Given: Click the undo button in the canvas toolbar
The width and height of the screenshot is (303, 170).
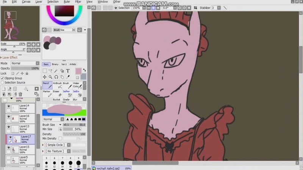Looking at the screenshot, I should [x=94, y=8].
